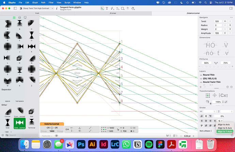The width and height of the screenshot is (235, 152).
Task: Select the Hand pan tool
Action: point(133,9)
